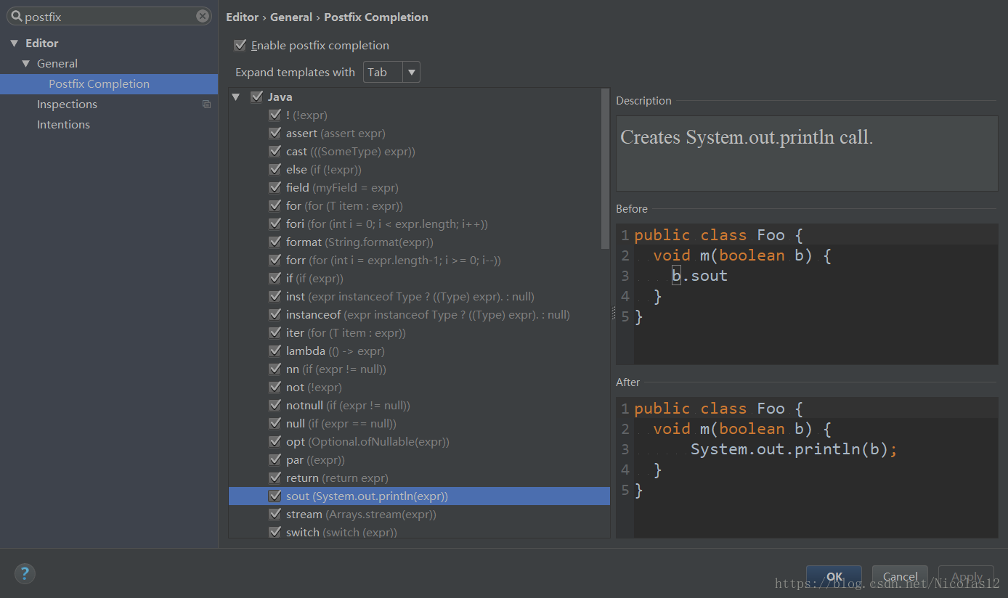This screenshot has height=598, width=1008.
Task: Select the format (String.format(expr)) template
Action: click(x=419, y=242)
